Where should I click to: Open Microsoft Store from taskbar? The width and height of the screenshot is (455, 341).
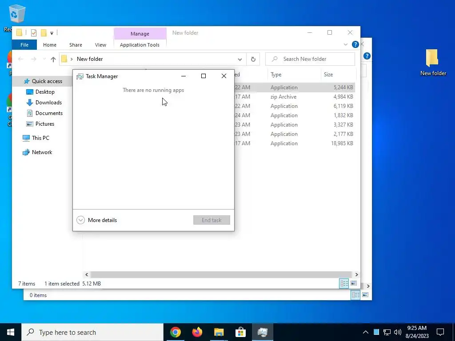click(240, 332)
